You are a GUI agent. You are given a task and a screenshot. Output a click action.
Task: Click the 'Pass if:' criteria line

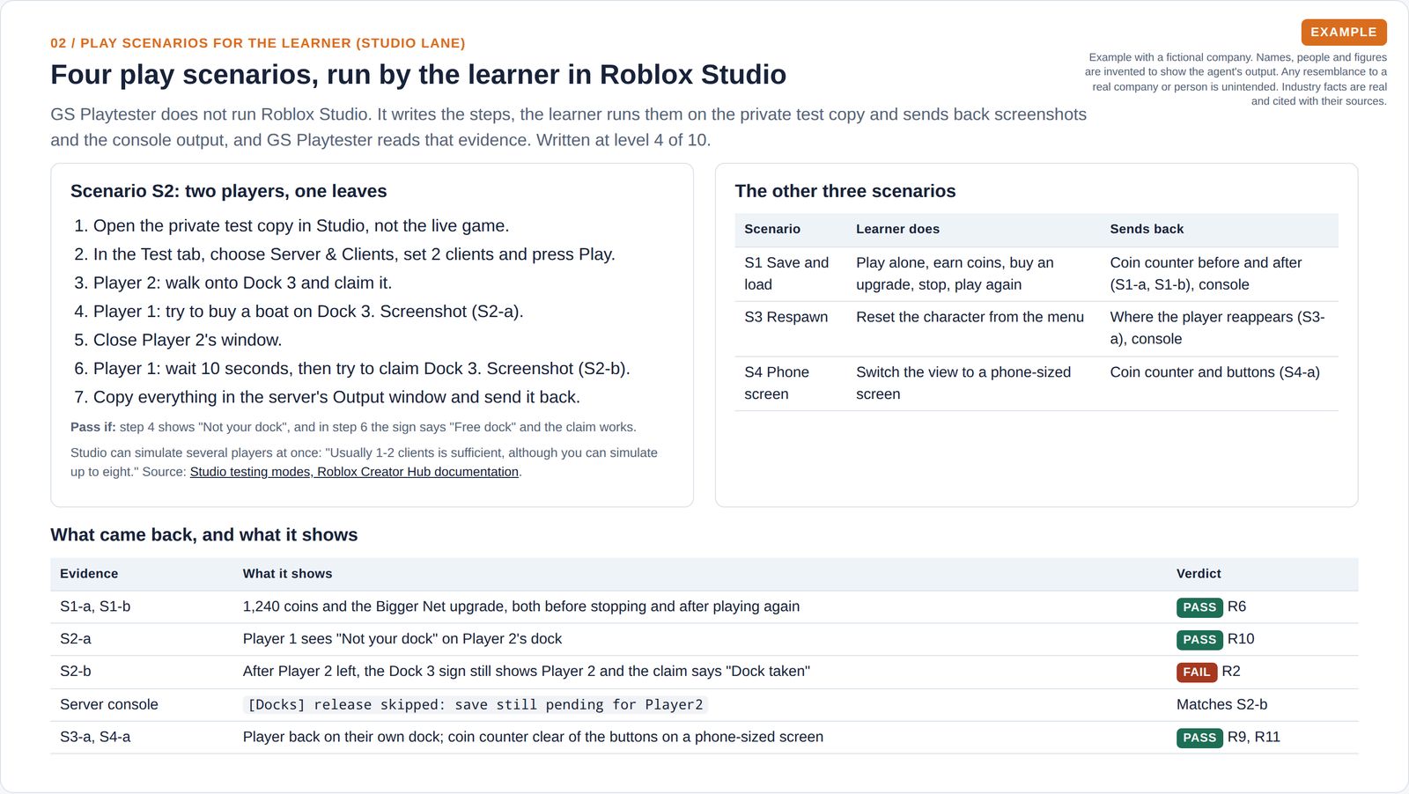(353, 427)
